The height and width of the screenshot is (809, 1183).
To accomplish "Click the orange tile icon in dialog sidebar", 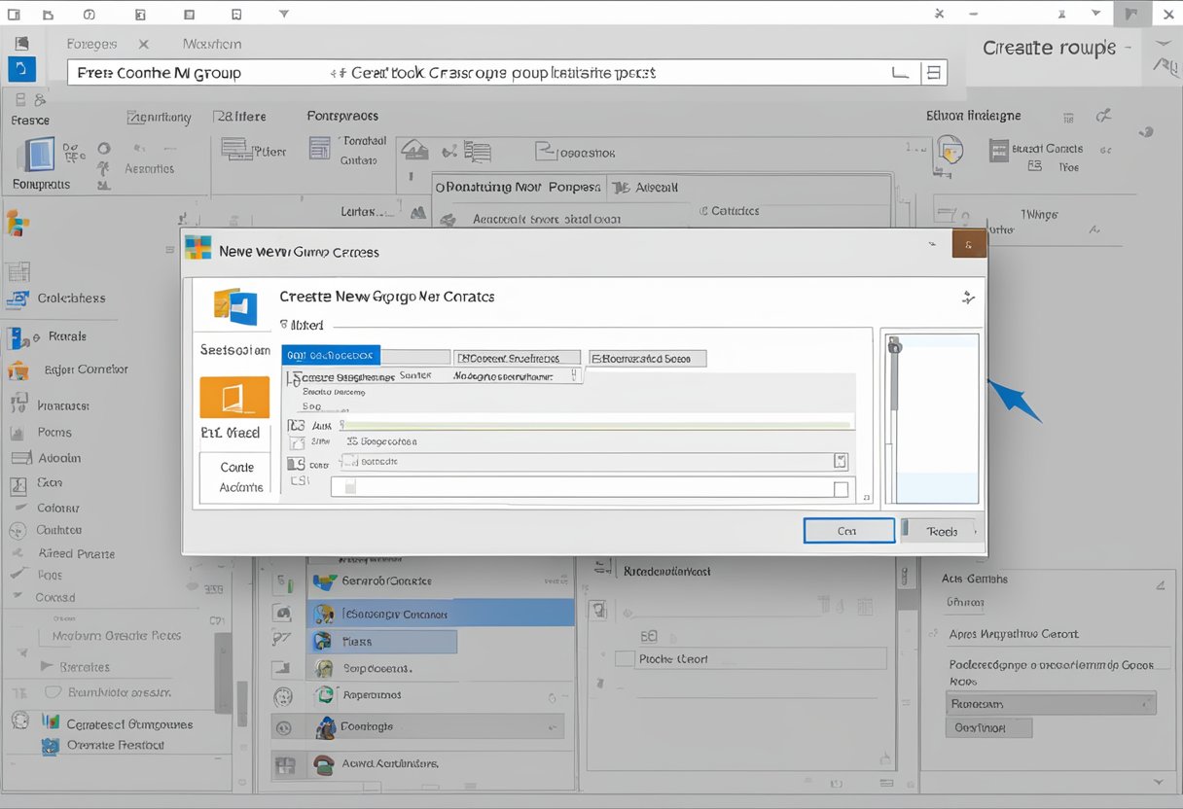I will (x=233, y=396).
